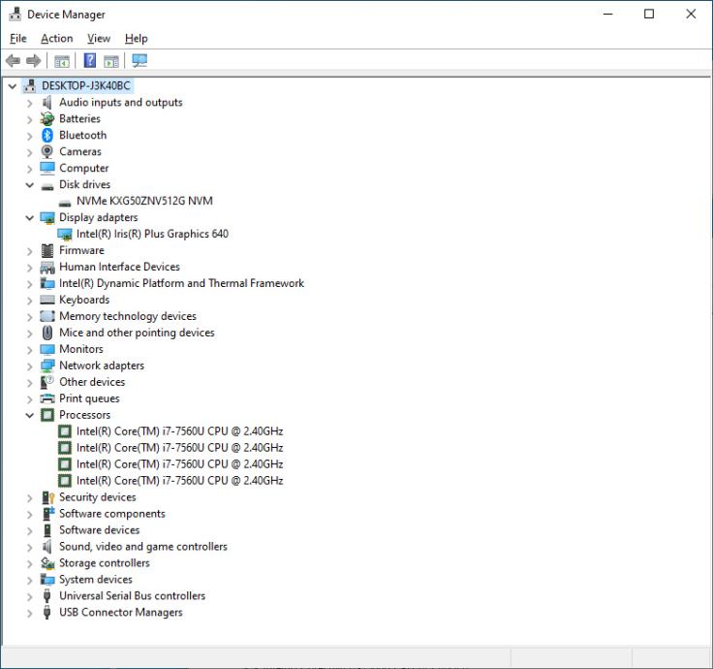Click the USB Connector Managers plug icon
The height and width of the screenshot is (669, 713).
click(x=46, y=613)
